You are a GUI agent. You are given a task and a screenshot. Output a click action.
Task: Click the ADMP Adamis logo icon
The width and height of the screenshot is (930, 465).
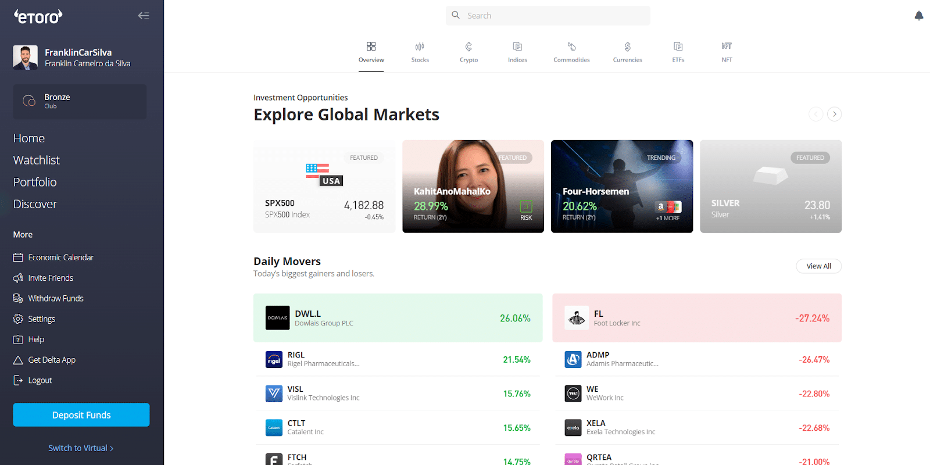(573, 360)
